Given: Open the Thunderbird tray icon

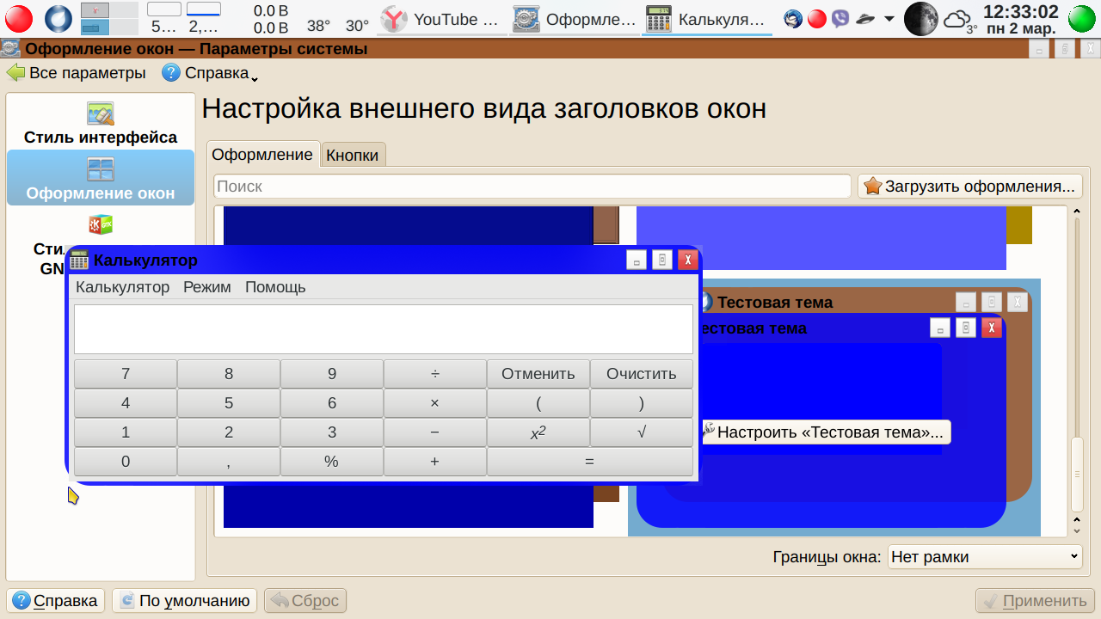Looking at the screenshot, I should click(x=793, y=19).
